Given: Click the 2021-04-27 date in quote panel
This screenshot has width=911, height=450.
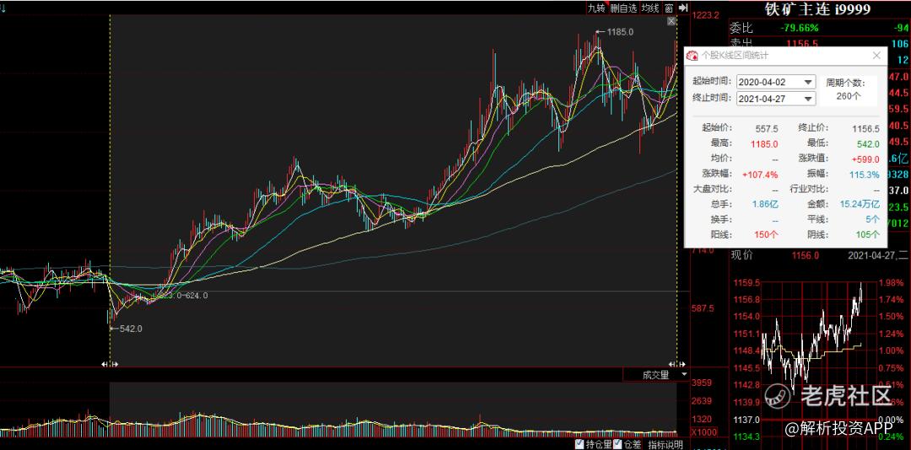Looking at the screenshot, I should 879,254.
